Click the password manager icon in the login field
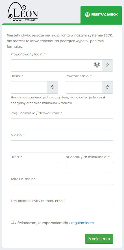The image size is (124, 250). pyautogui.click(x=97, y=64)
